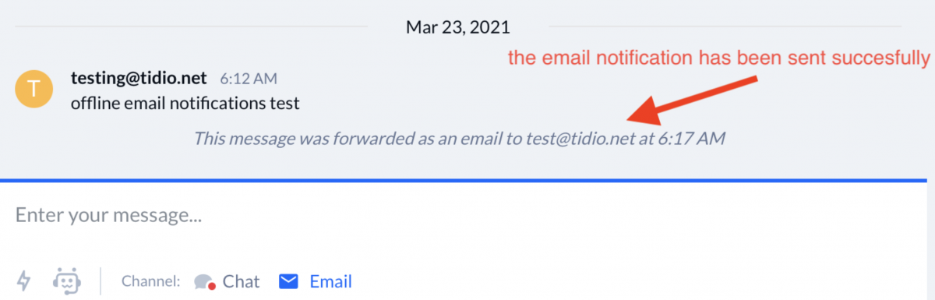
Task: Click the Chat bubble icon with red dot
Action: [204, 281]
